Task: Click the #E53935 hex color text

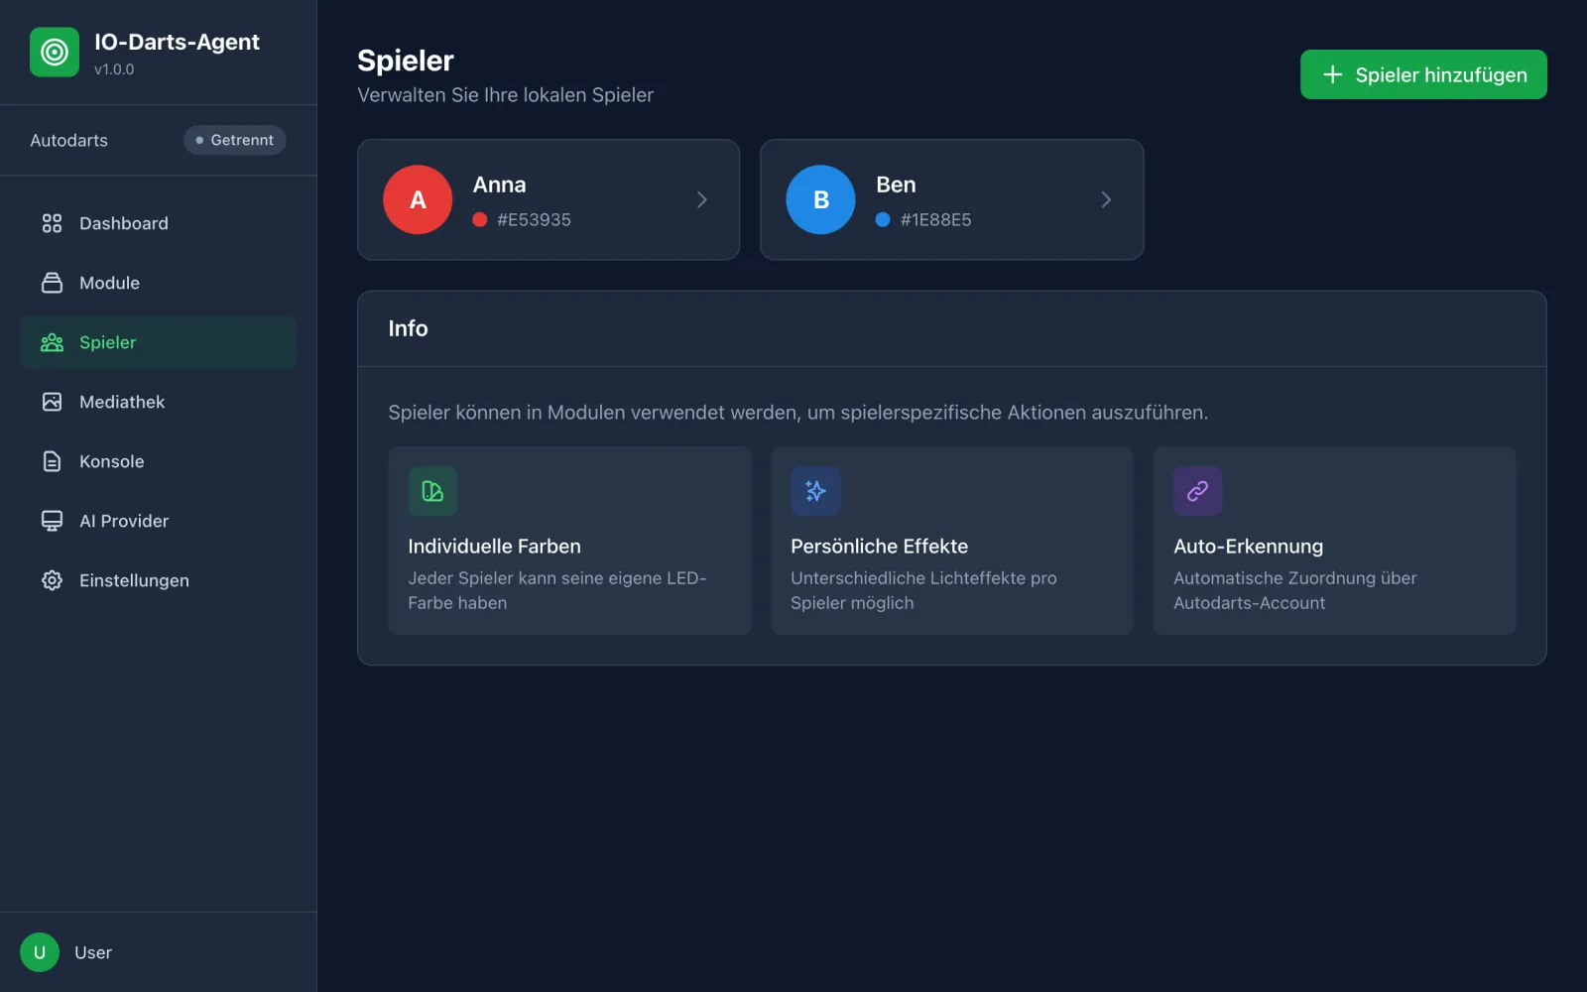Action: click(x=534, y=219)
